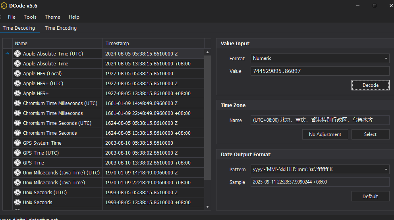394x220 pixels.
Task: Click clock icon beside Apple HFS (Local)
Action: pos(17,73)
